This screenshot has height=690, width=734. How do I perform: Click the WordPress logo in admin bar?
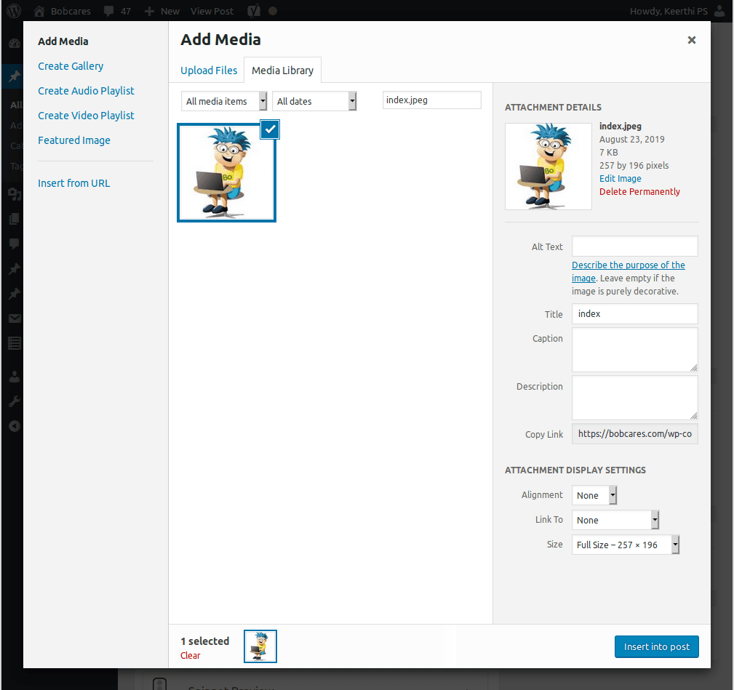[14, 11]
